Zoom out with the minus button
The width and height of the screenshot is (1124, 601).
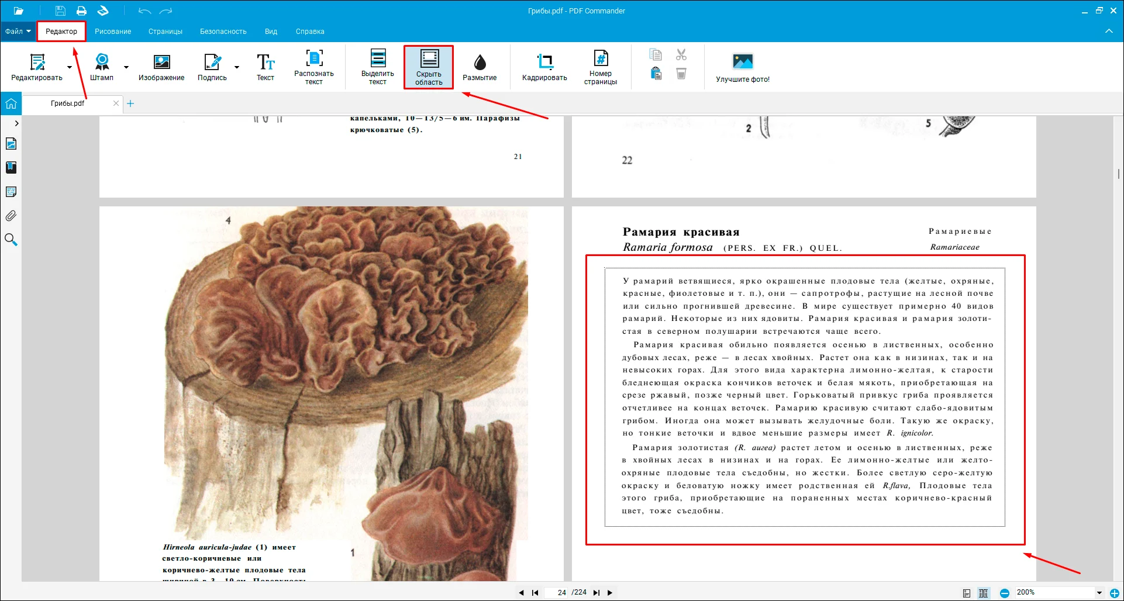(1004, 593)
